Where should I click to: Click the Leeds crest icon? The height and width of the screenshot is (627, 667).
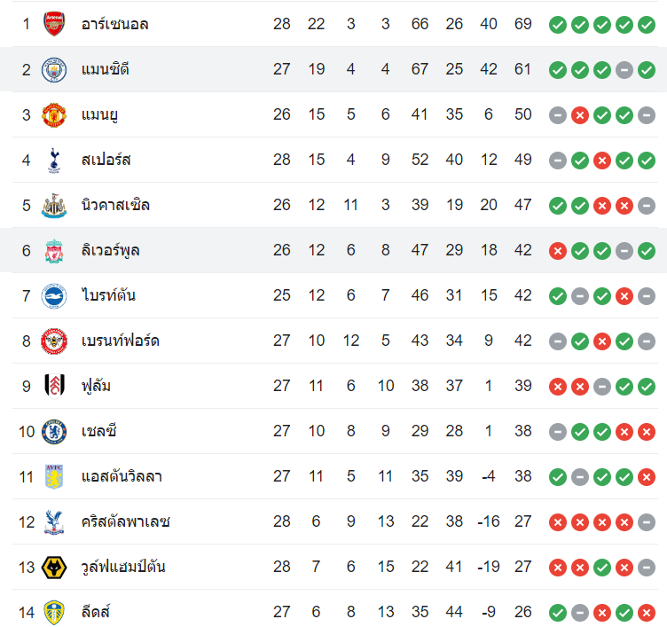54,612
